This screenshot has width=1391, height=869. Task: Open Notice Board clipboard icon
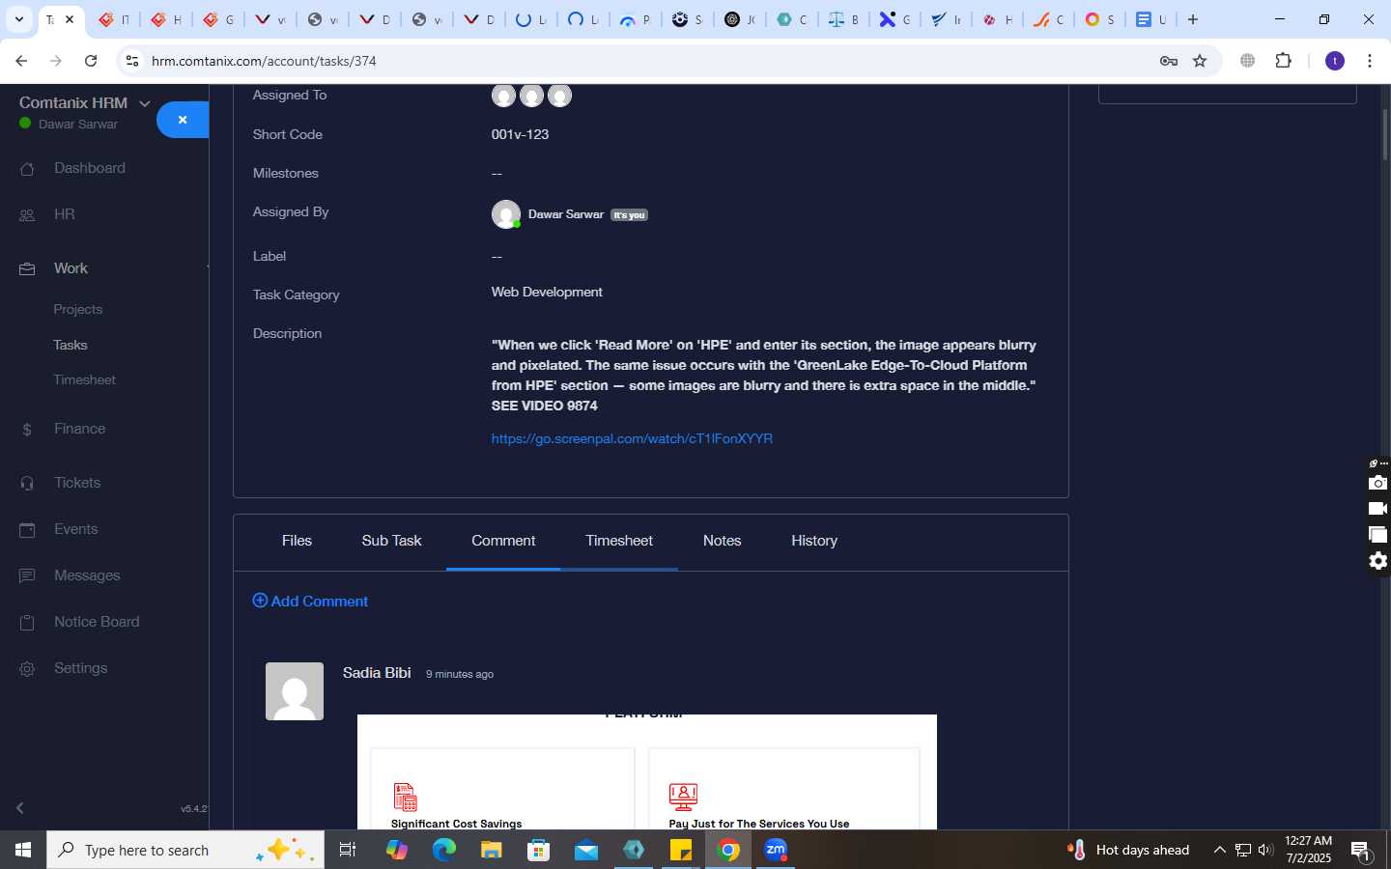pos(27,622)
